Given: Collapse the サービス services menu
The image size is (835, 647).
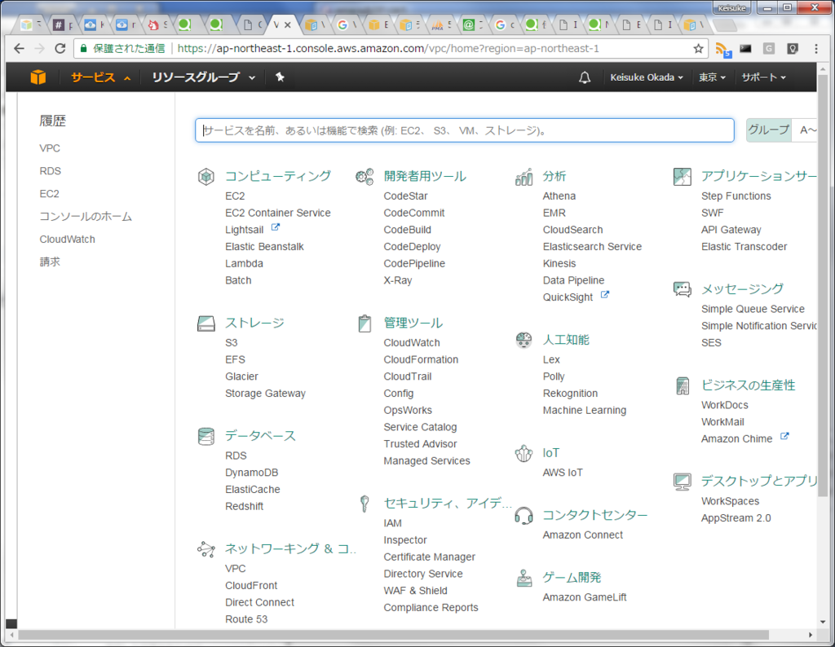Looking at the screenshot, I should point(101,77).
